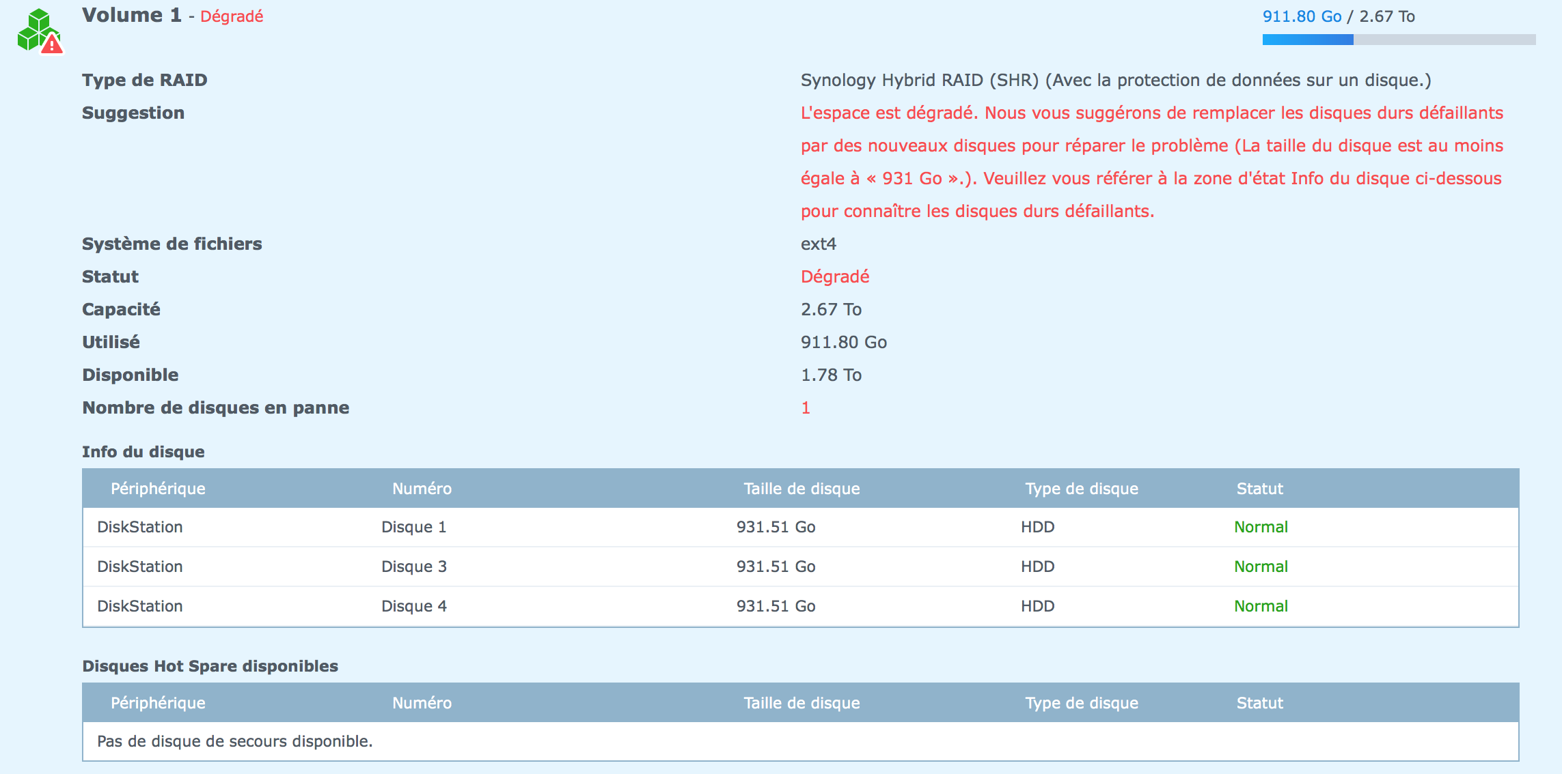This screenshot has height=774, width=1562.
Task: Click the Nombre de disques en panne label
Action: pos(216,407)
